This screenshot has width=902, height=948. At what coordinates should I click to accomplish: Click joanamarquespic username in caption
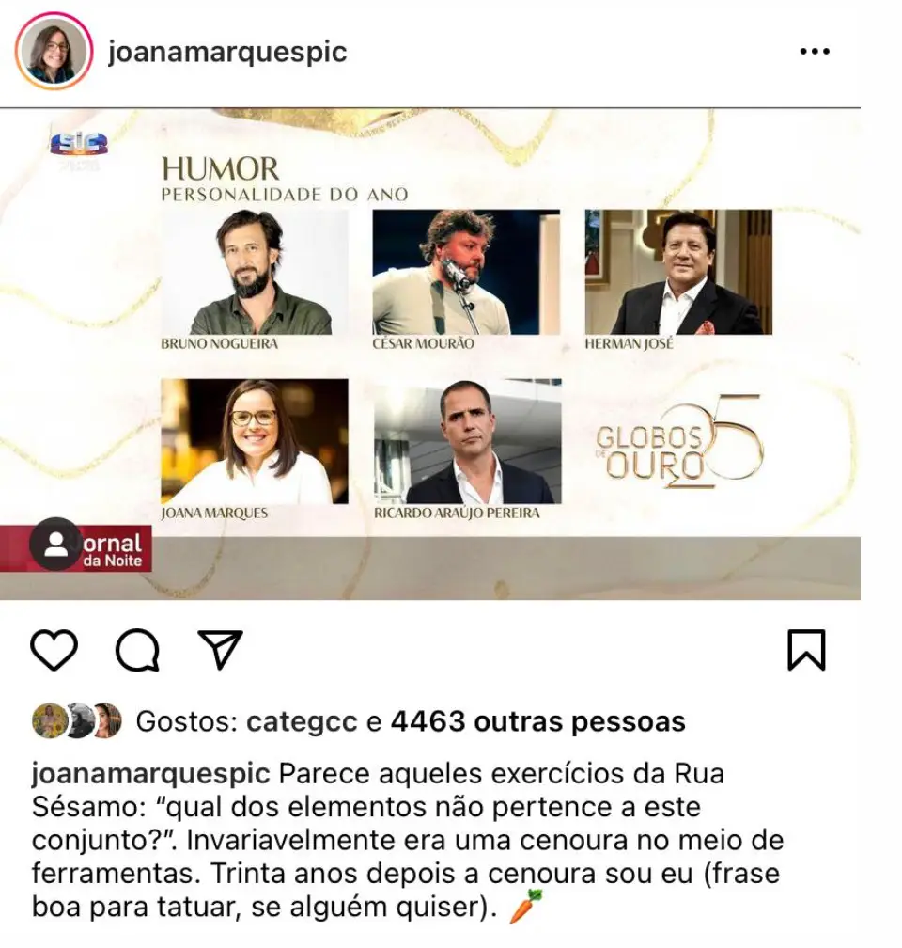coord(150,774)
